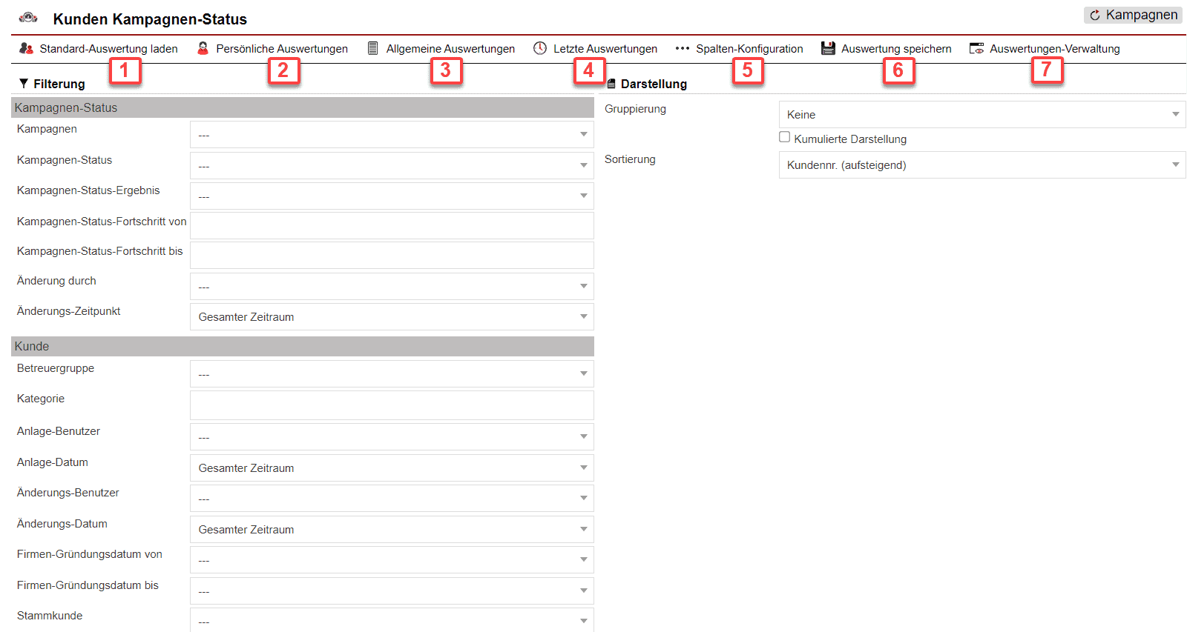Screen dimensions: 1187x632
Task: Click the Allgemeine Auswertungen document icon
Action: click(373, 48)
